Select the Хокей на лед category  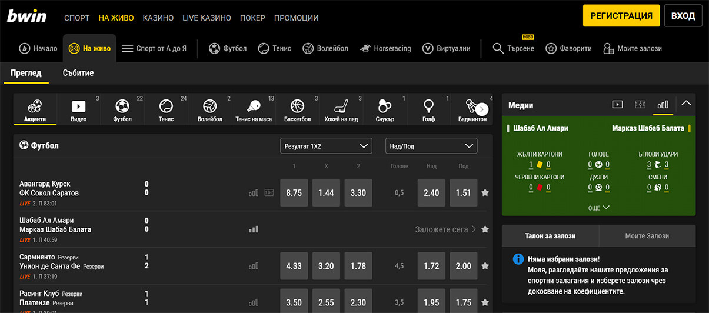(x=341, y=109)
